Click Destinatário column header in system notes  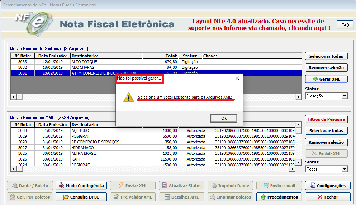(x=106, y=56)
